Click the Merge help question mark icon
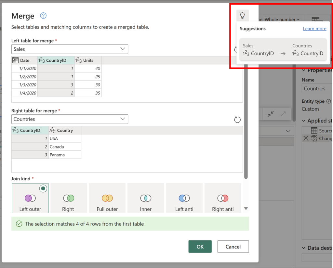Image resolution: width=333 pixels, height=268 pixels. point(43,16)
